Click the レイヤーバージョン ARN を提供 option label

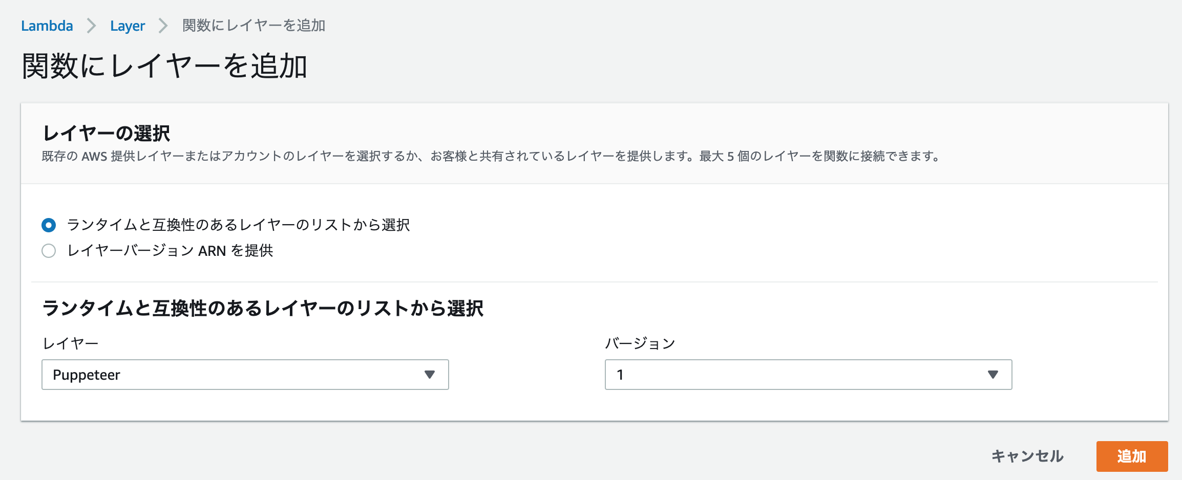pos(170,251)
